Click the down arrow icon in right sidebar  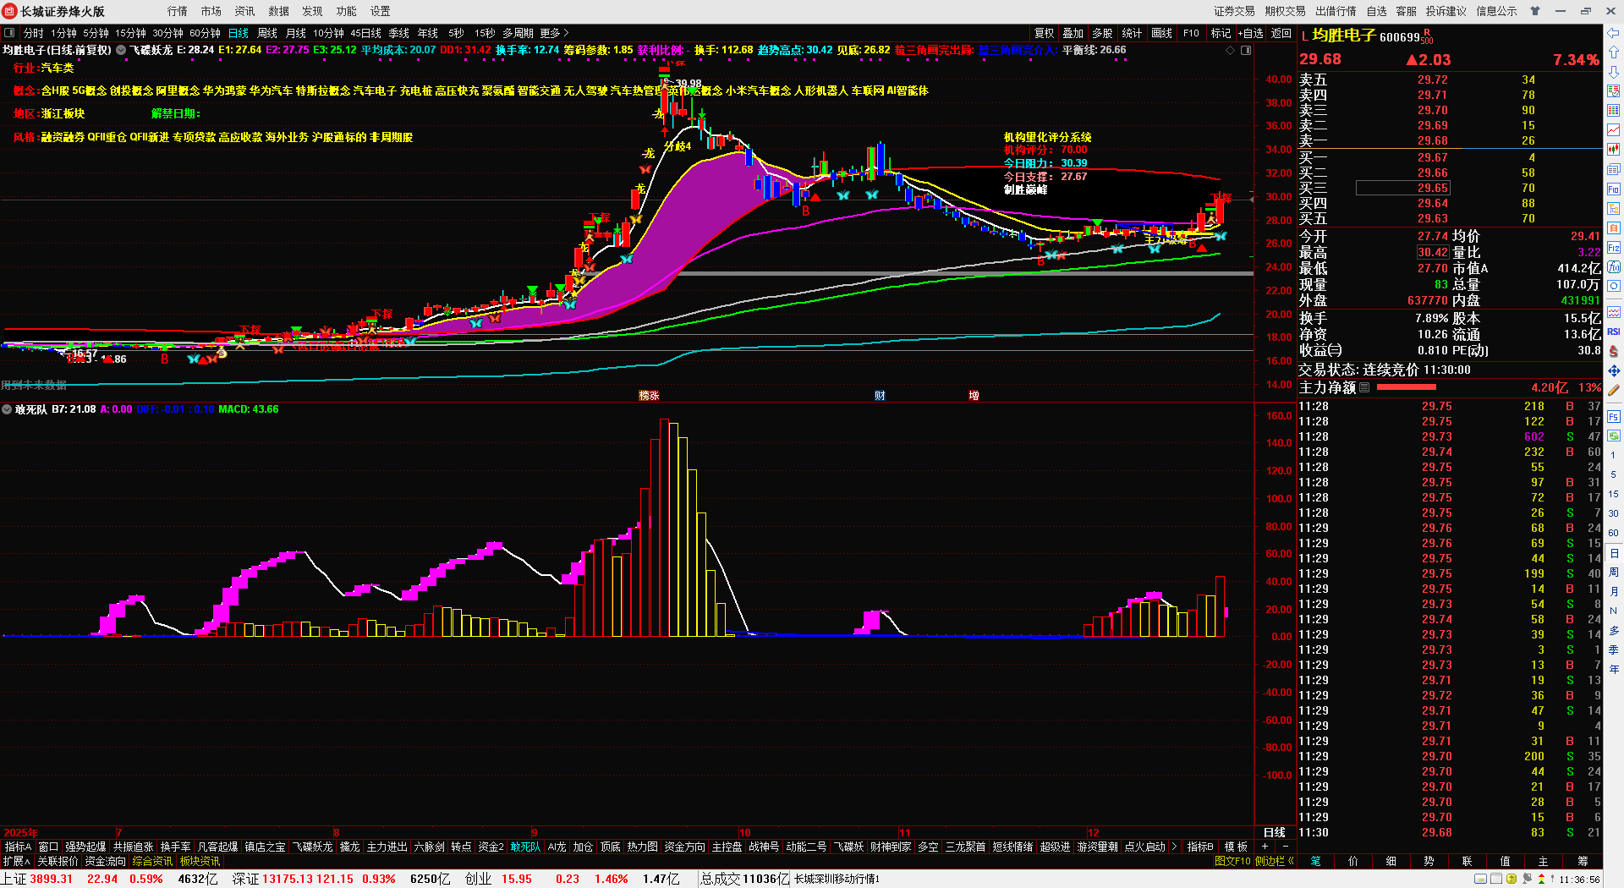[1614, 72]
